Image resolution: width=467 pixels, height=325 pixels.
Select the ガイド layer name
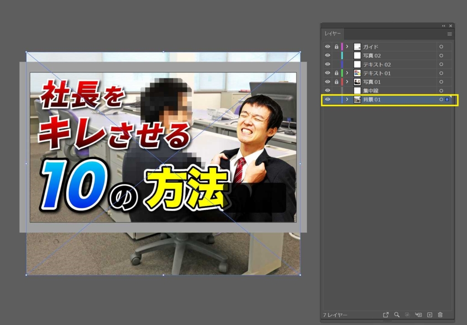(x=370, y=47)
